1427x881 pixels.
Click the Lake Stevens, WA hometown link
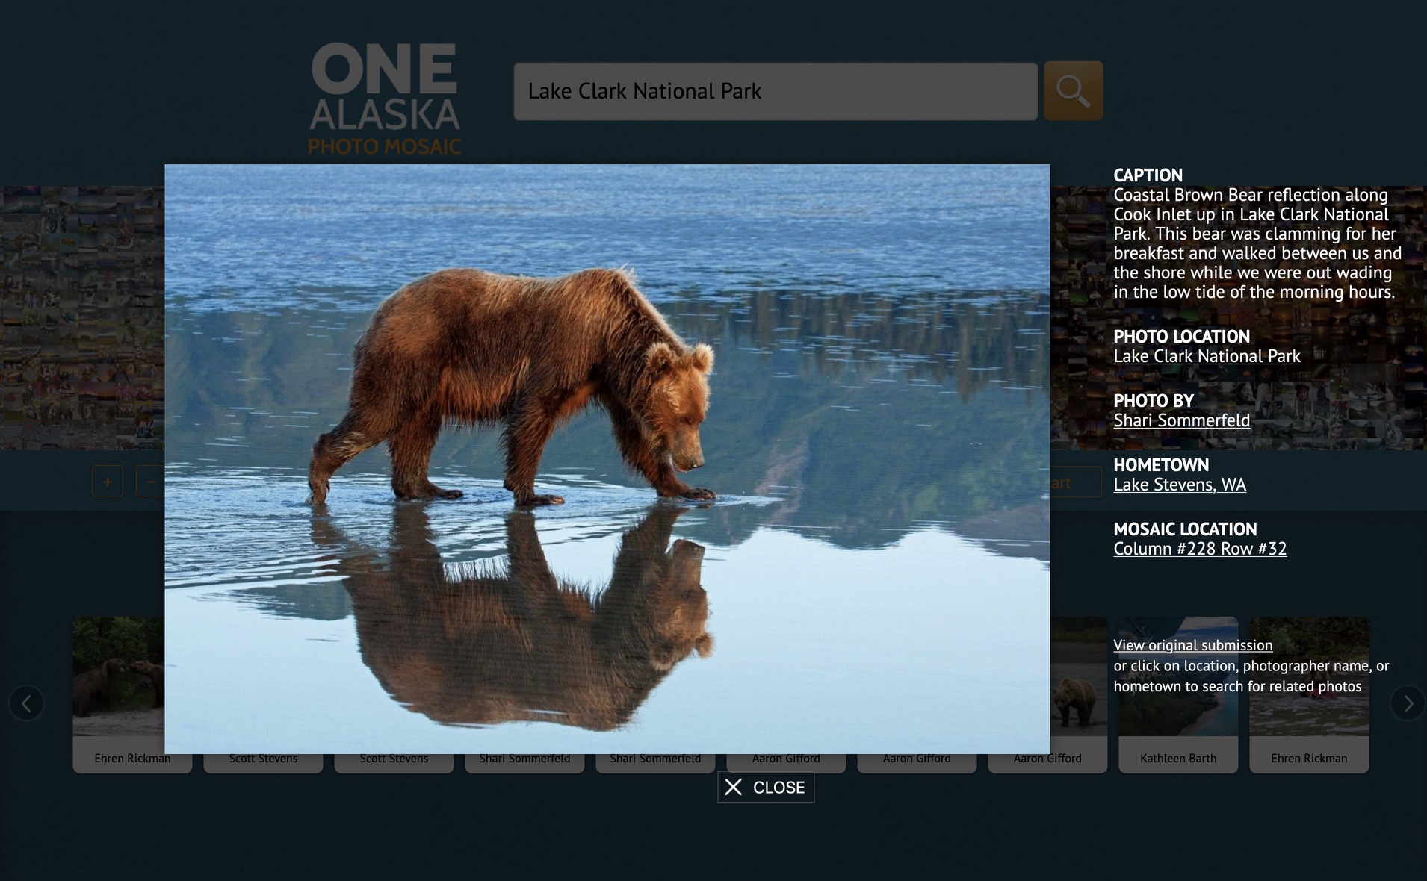[1180, 485]
